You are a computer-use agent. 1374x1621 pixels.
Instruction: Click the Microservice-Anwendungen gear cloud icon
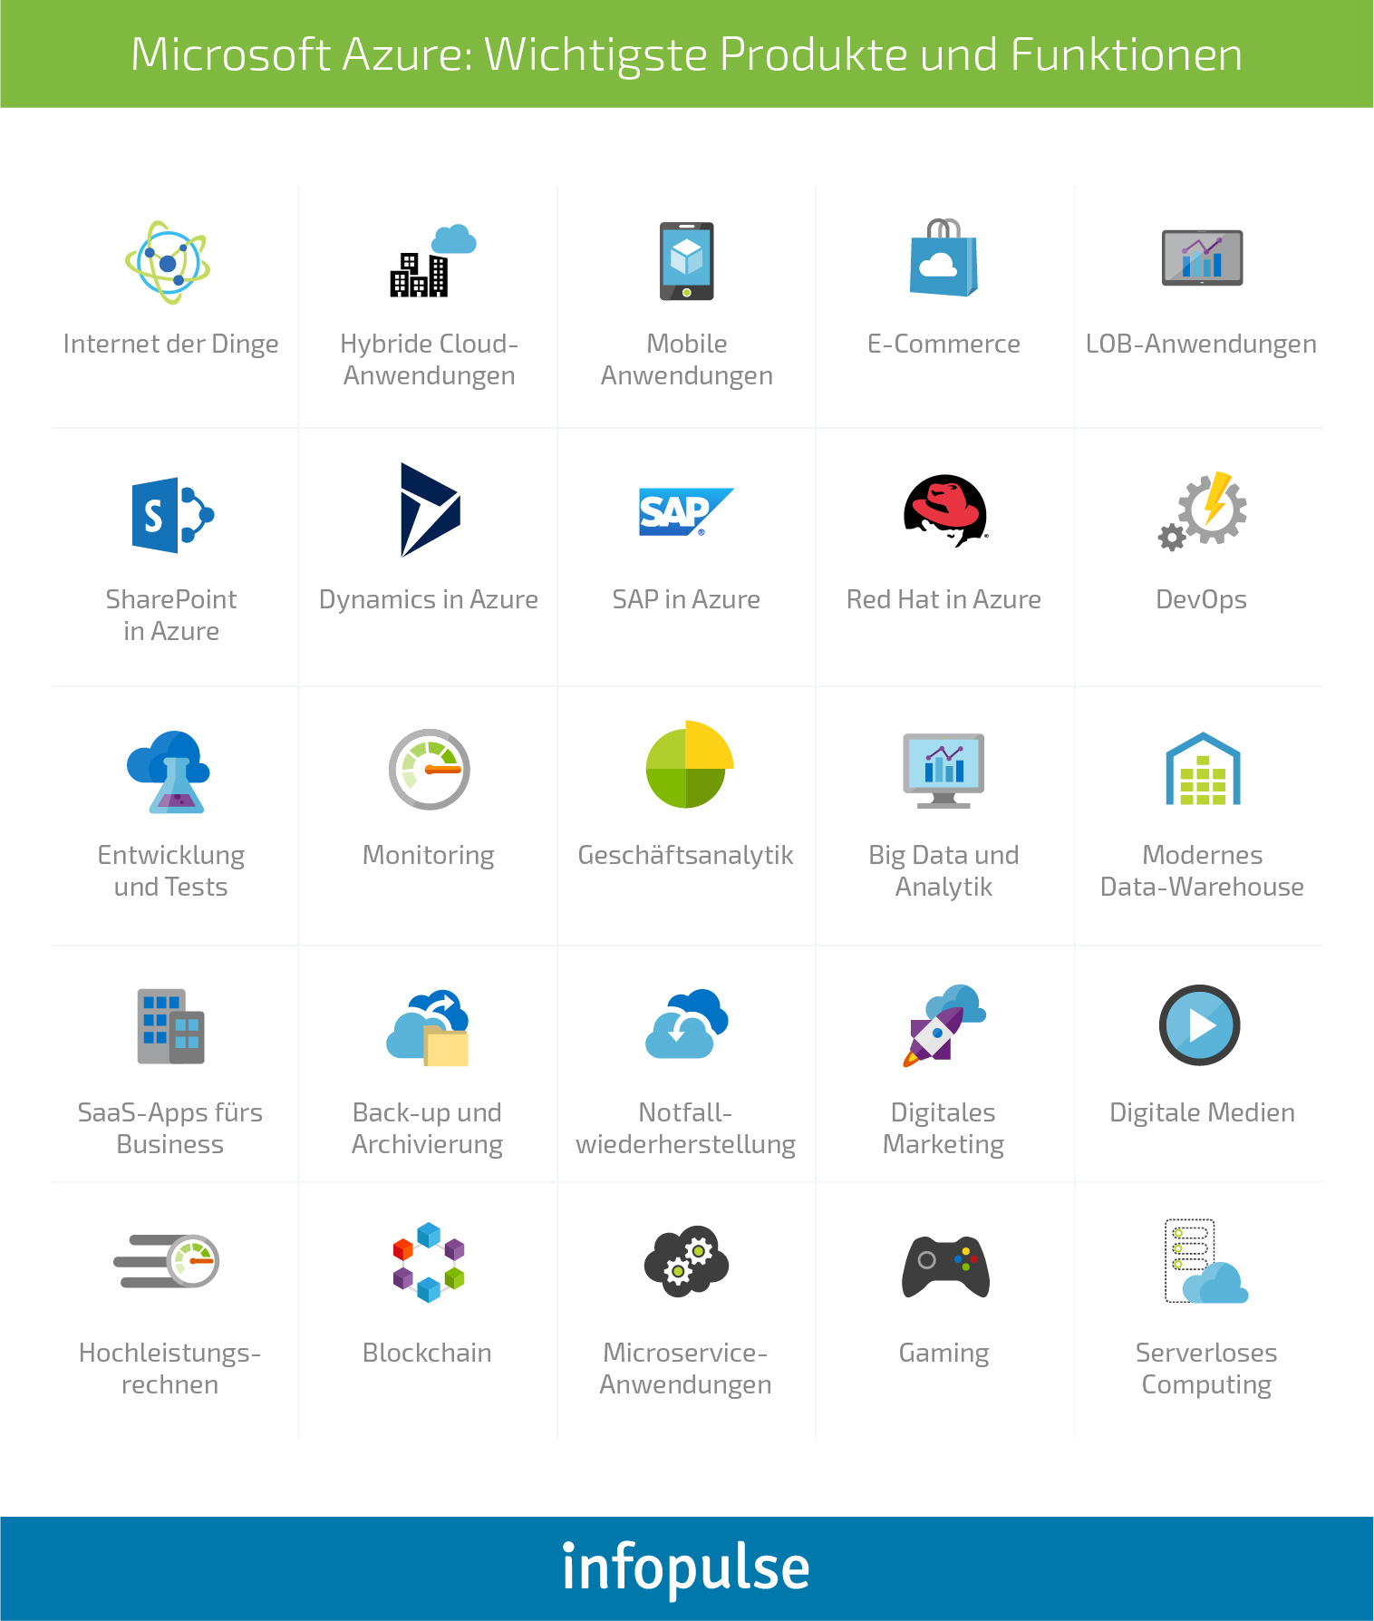click(x=687, y=1262)
